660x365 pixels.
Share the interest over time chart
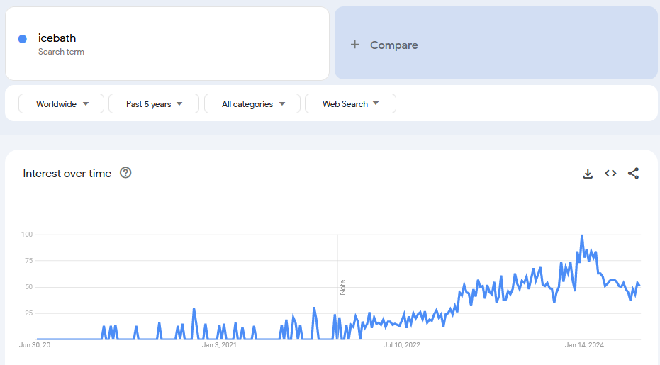[x=633, y=174]
